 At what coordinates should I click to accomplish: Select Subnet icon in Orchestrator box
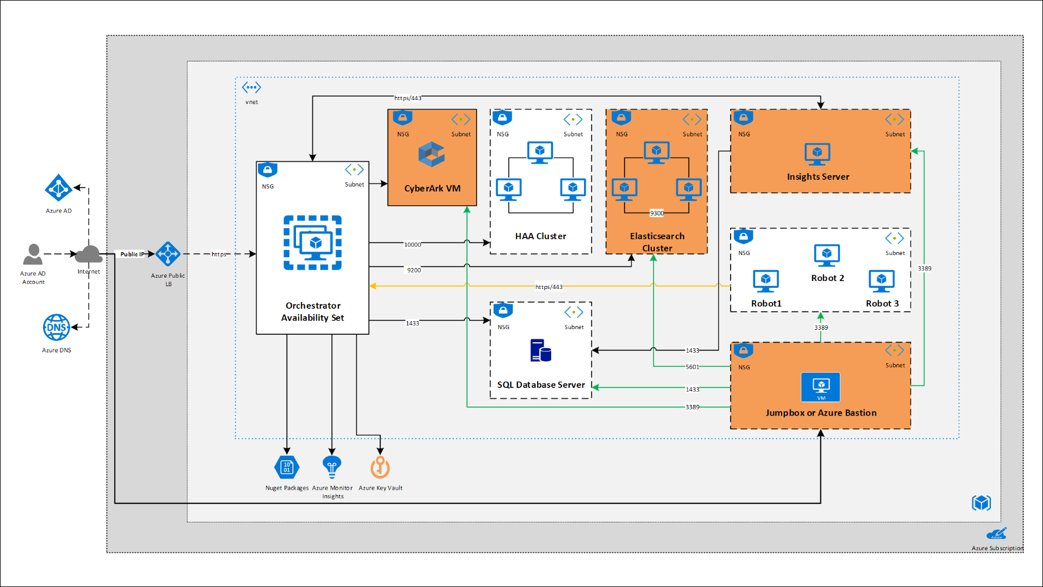click(x=354, y=170)
